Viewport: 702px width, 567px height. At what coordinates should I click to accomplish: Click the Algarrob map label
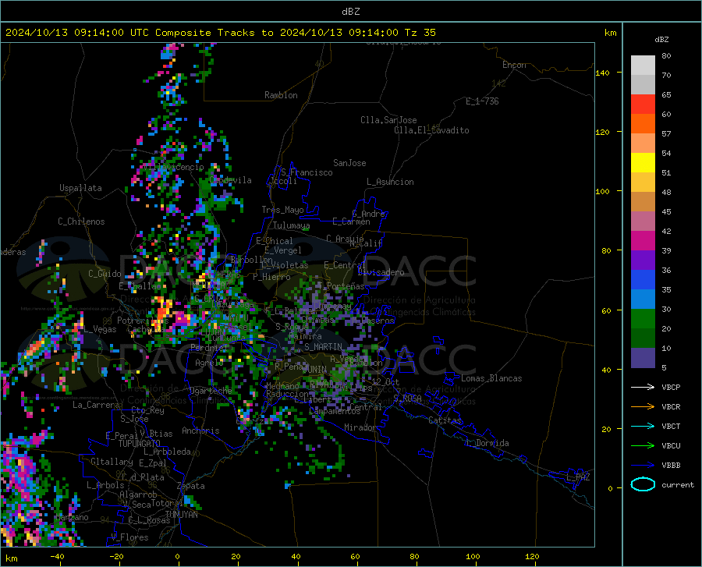(x=138, y=494)
